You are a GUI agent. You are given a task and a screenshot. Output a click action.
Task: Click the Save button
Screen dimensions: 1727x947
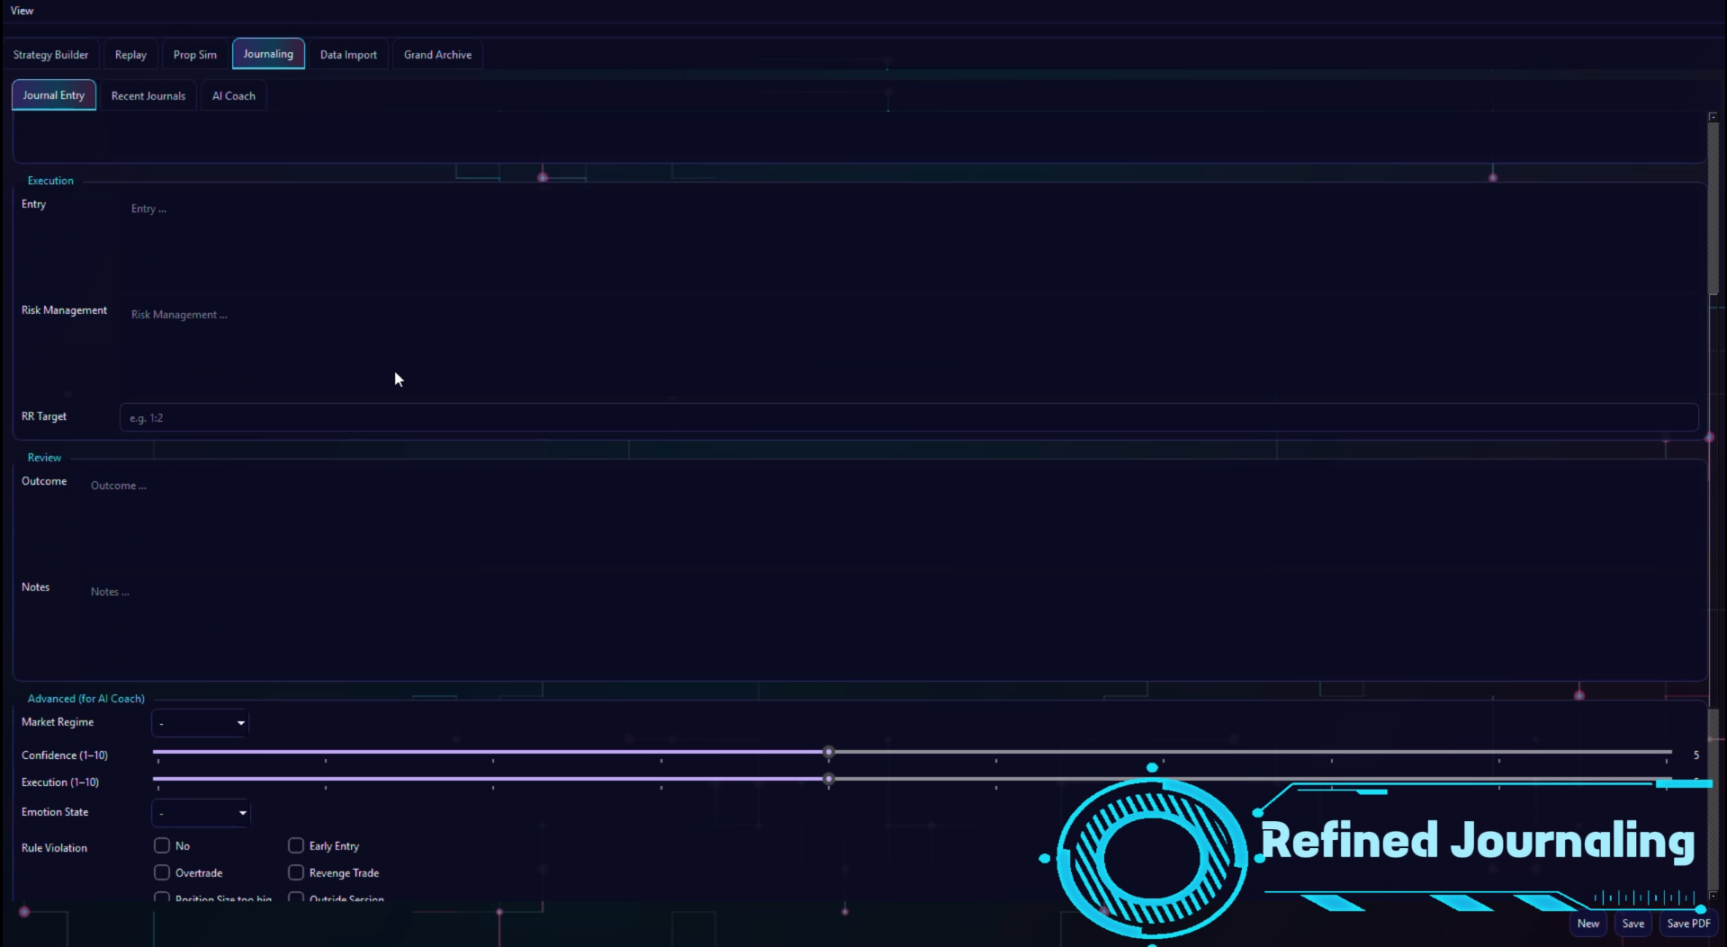1633,924
